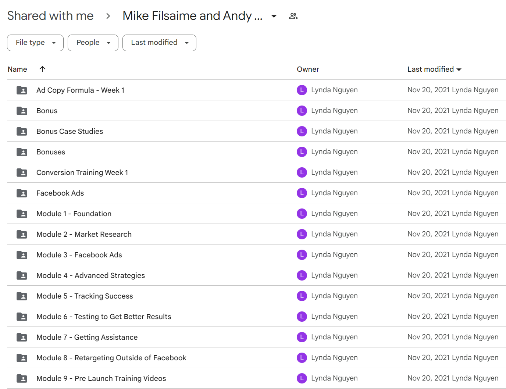
Task: Click owner avatar in Facebook Ads row
Action: [302, 193]
